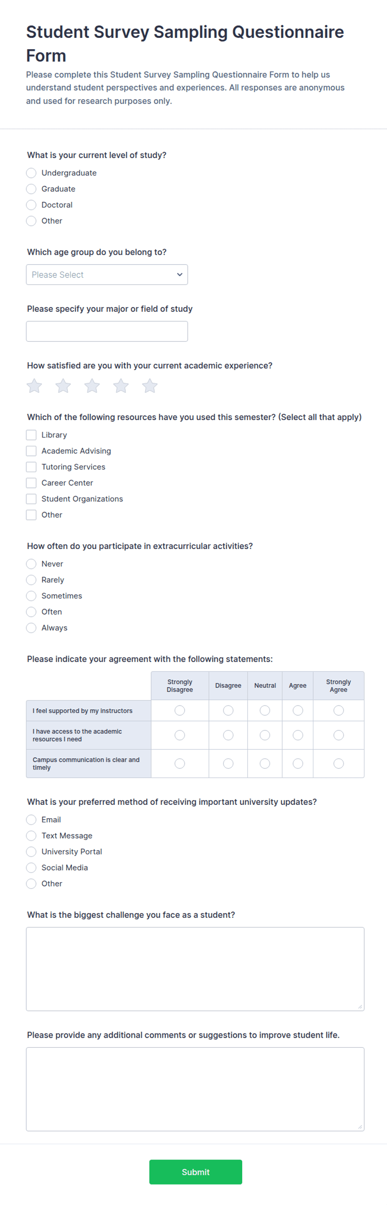The image size is (387, 1205).
Task: Submit the survey form
Action: pos(196,1172)
